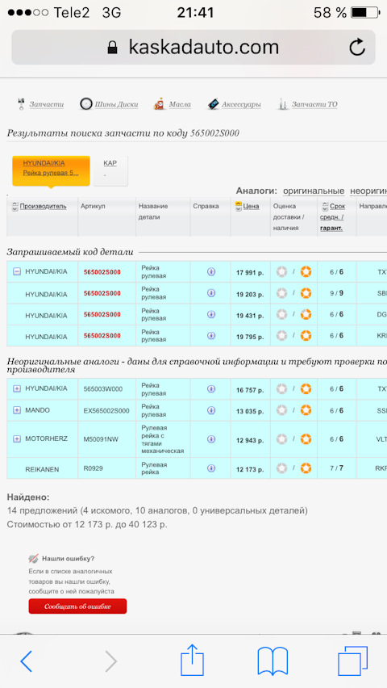This screenshot has width=387, height=688.
Task: Click the price 12 173 р.
Action: (250, 470)
